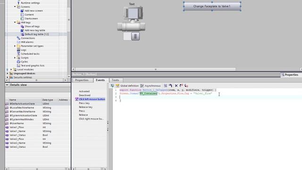
Task: Expand the Parameter set types folder
Action: [15, 46]
